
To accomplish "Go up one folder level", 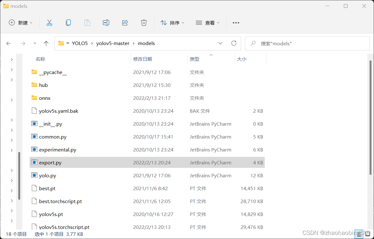I will (46, 43).
